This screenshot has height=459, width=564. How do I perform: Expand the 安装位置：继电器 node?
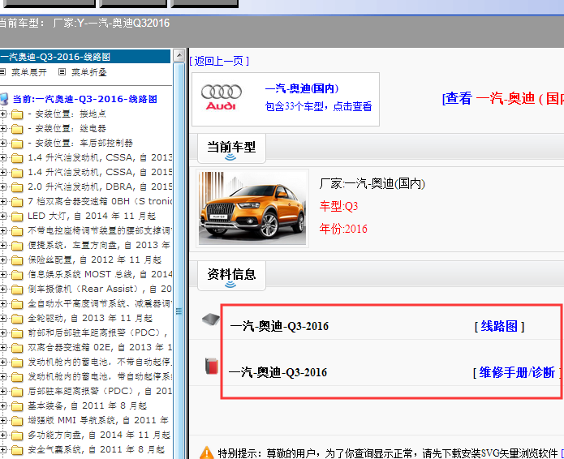[3, 129]
